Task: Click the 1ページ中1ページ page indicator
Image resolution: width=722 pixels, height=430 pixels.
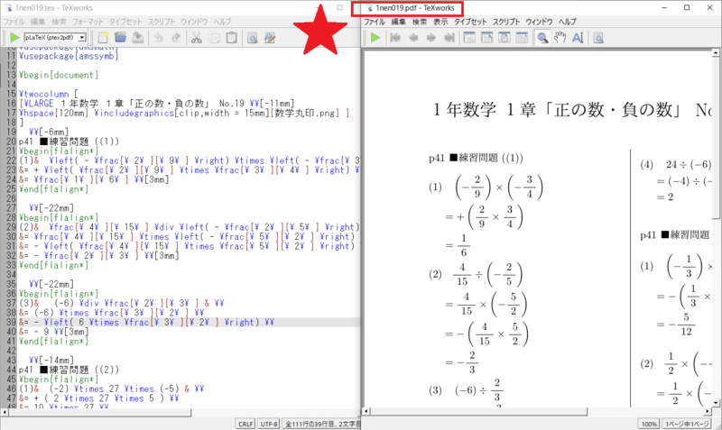Action: (x=686, y=424)
